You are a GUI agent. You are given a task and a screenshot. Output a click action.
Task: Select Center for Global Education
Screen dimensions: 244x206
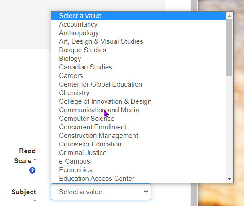[x=138, y=84]
